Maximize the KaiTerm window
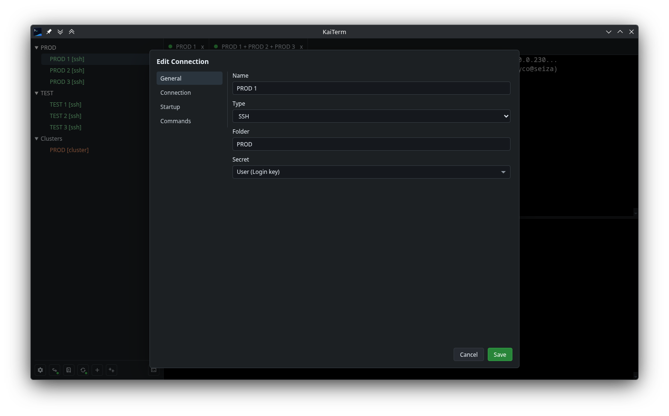Viewport: 669px width, 416px height. point(620,32)
